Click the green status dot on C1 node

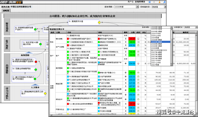pyautogui.click(x=40, y=44)
